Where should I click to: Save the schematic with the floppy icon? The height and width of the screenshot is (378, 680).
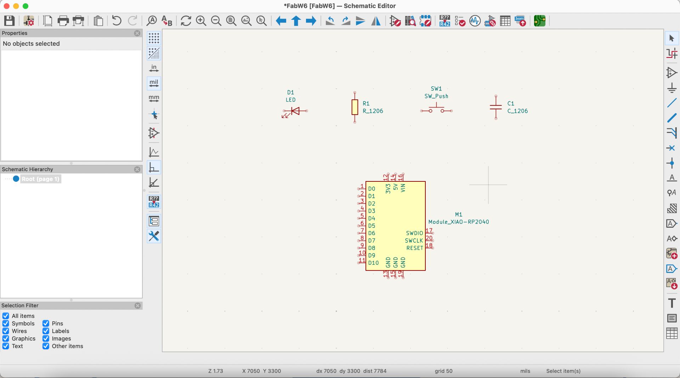coord(9,21)
